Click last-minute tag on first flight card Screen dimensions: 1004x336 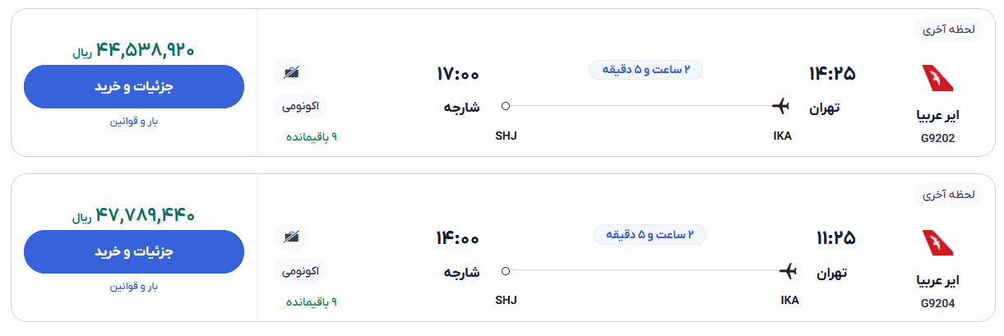point(948,29)
